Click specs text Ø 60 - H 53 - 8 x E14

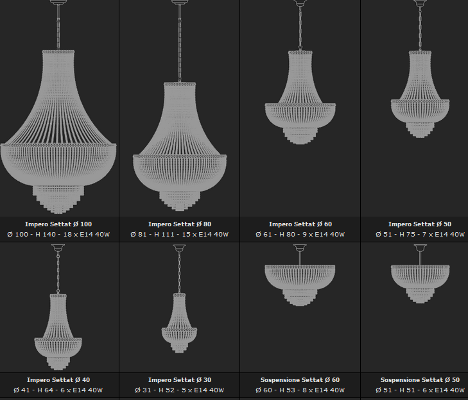(292, 390)
